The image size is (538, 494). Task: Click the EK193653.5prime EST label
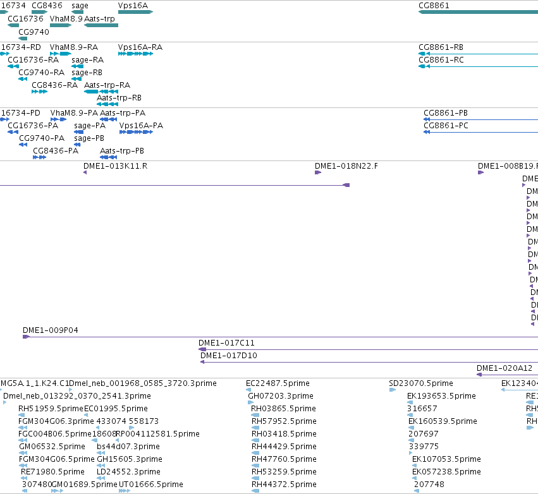(x=441, y=396)
